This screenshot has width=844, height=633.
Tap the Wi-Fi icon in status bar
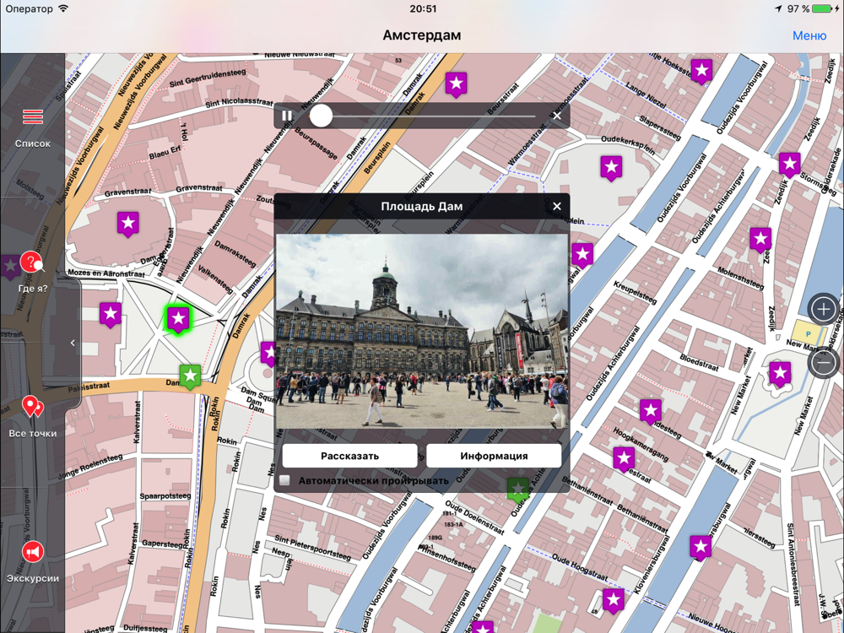pyautogui.click(x=64, y=8)
